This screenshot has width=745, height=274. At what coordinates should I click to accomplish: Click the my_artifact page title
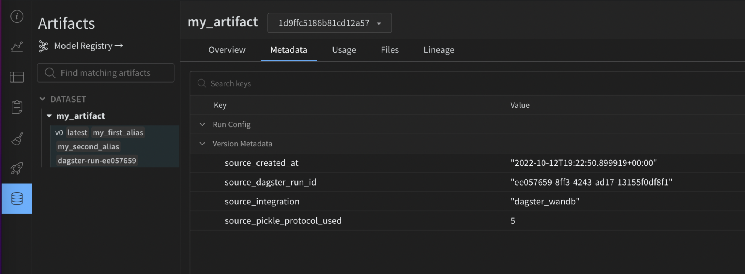point(222,22)
